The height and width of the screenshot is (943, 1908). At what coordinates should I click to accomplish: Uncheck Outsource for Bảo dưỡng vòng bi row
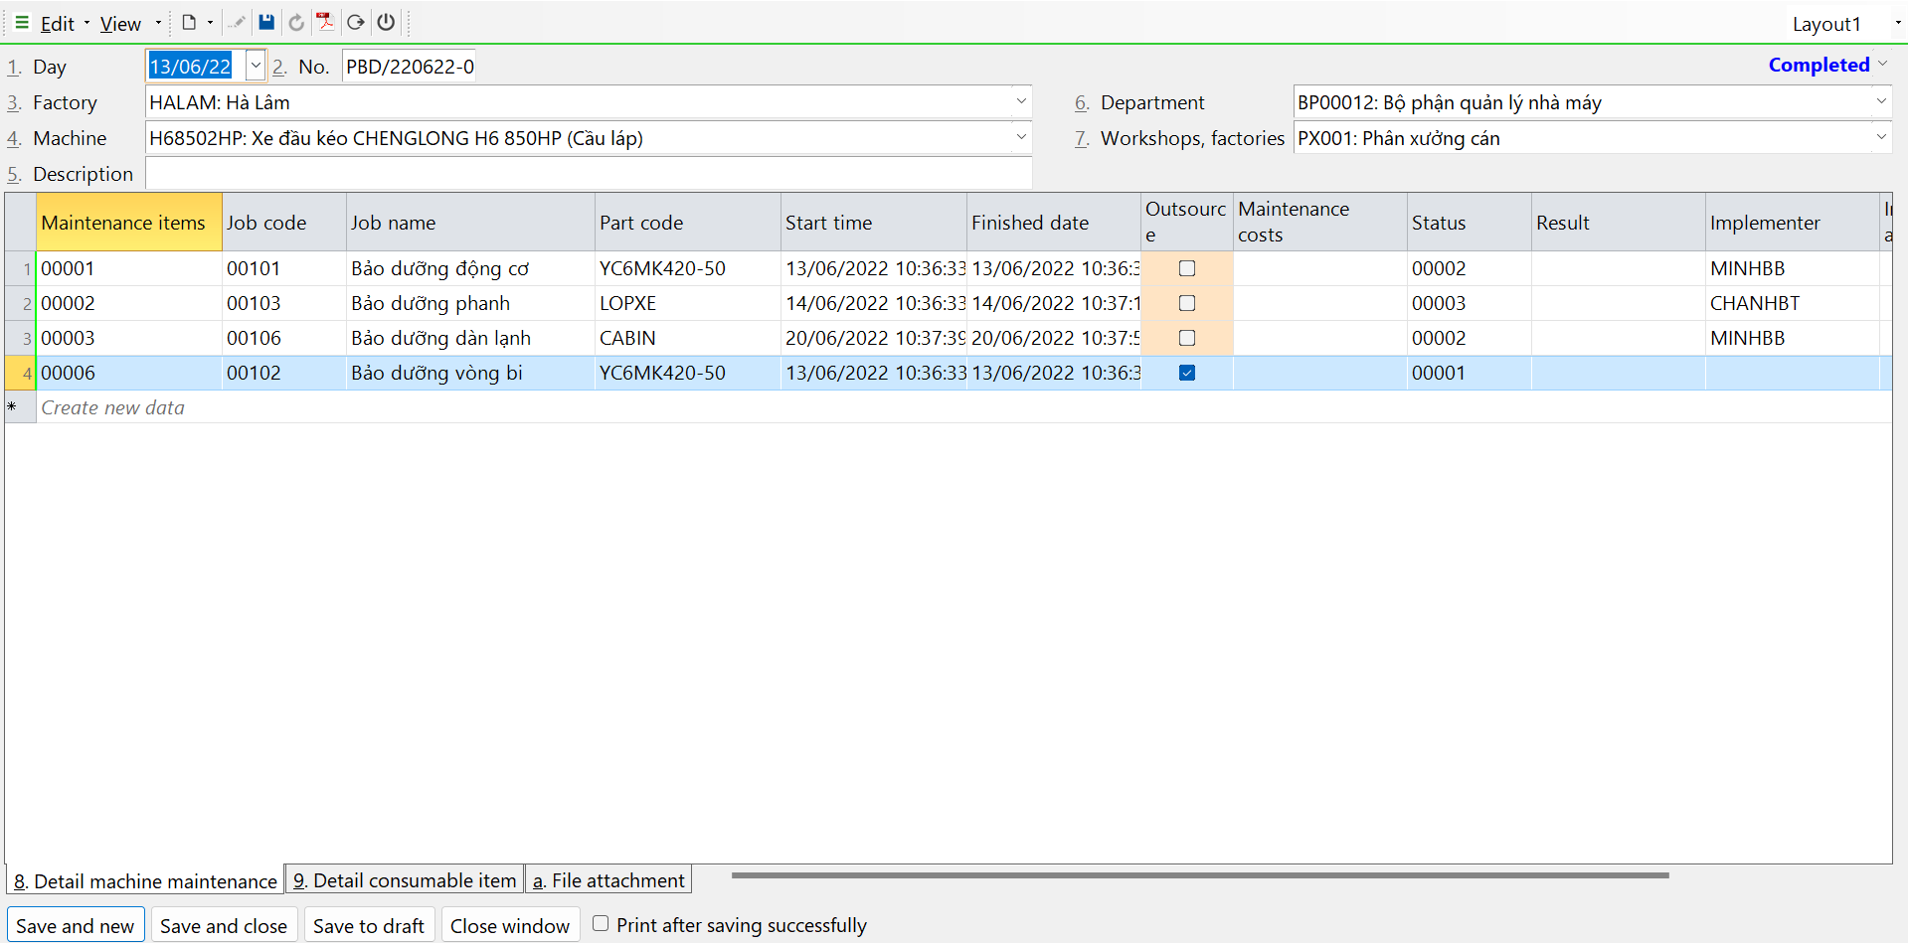pyautogui.click(x=1186, y=373)
